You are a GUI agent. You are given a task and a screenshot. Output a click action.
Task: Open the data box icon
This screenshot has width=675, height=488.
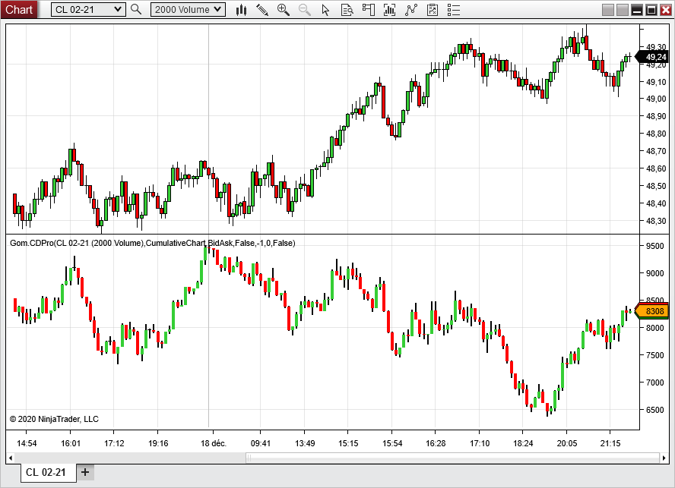[347, 10]
